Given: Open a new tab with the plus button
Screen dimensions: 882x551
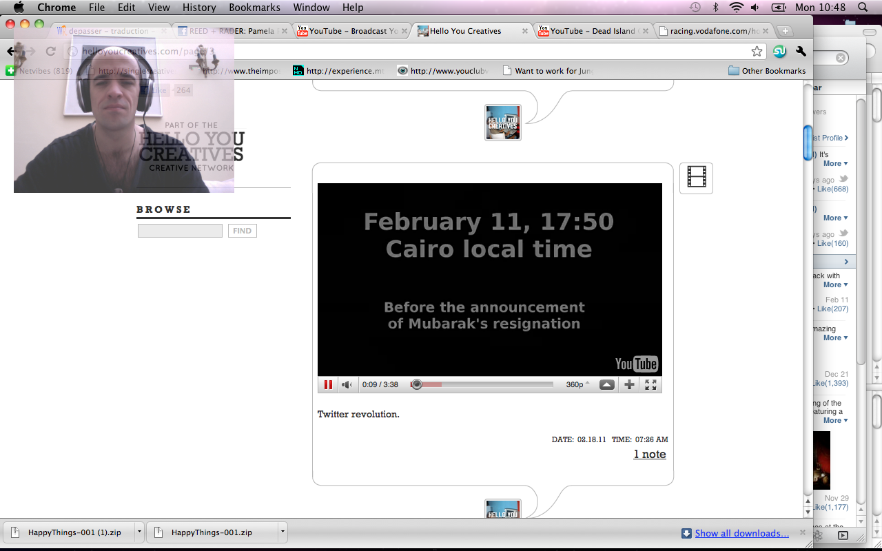Looking at the screenshot, I should pyautogui.click(x=785, y=31).
